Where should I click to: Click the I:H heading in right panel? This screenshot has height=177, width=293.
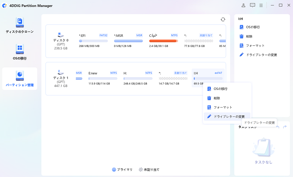[241, 19]
